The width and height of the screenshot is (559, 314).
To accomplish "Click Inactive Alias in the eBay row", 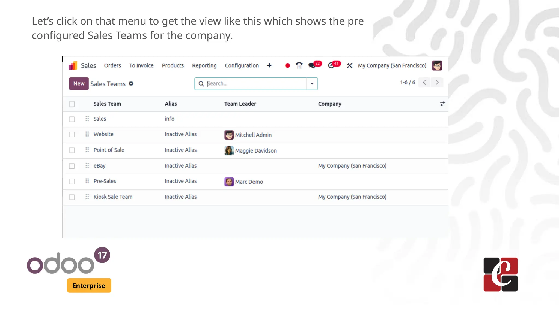I will pyautogui.click(x=181, y=166).
